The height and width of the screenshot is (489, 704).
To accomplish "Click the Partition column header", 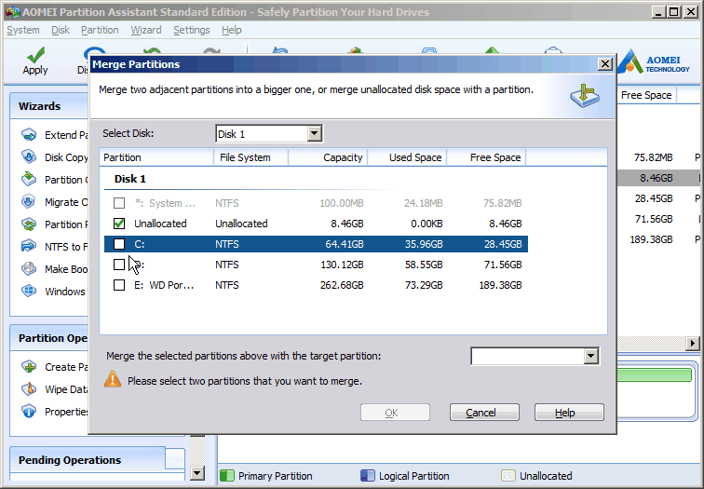I will click(x=156, y=157).
